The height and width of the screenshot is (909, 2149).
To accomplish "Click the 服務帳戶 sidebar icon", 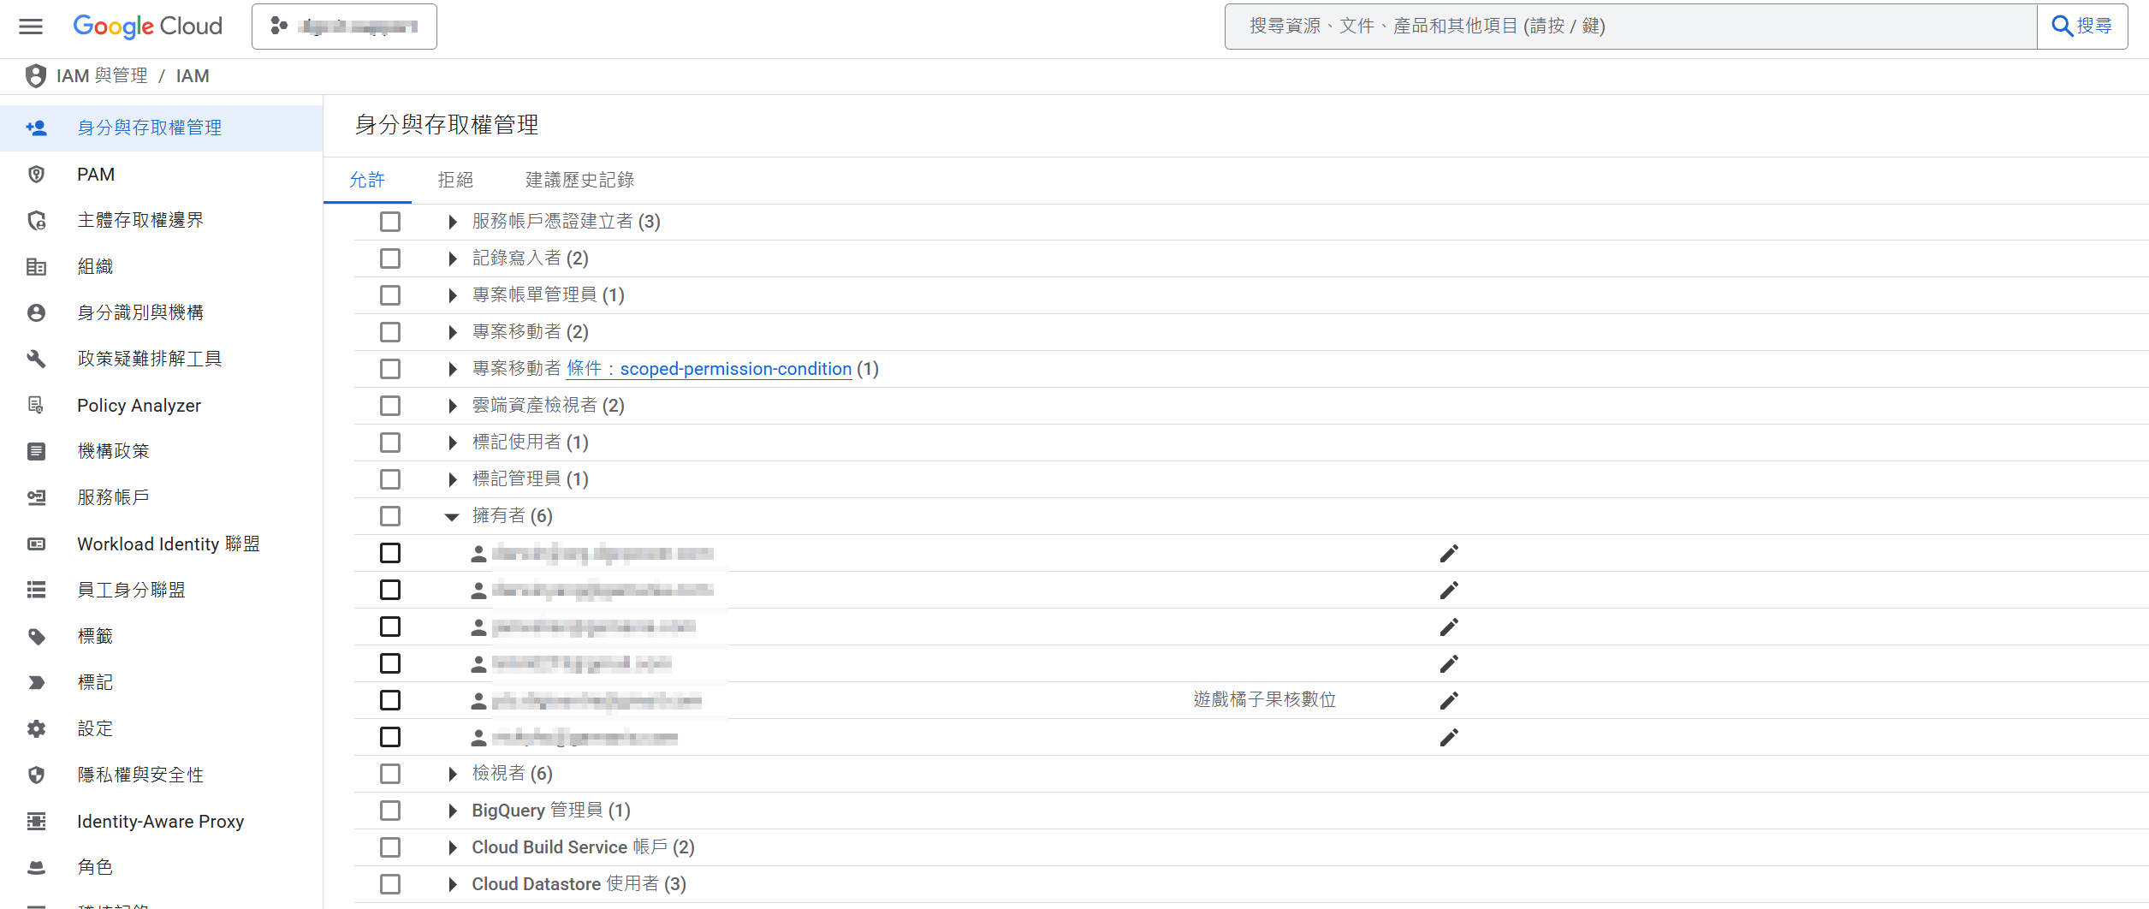I will point(36,498).
